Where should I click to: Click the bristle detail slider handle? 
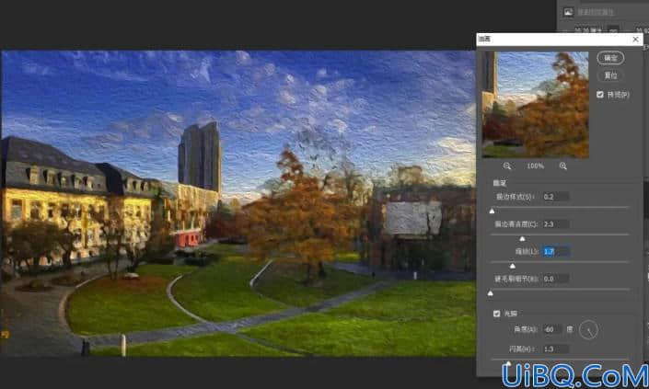point(491,293)
